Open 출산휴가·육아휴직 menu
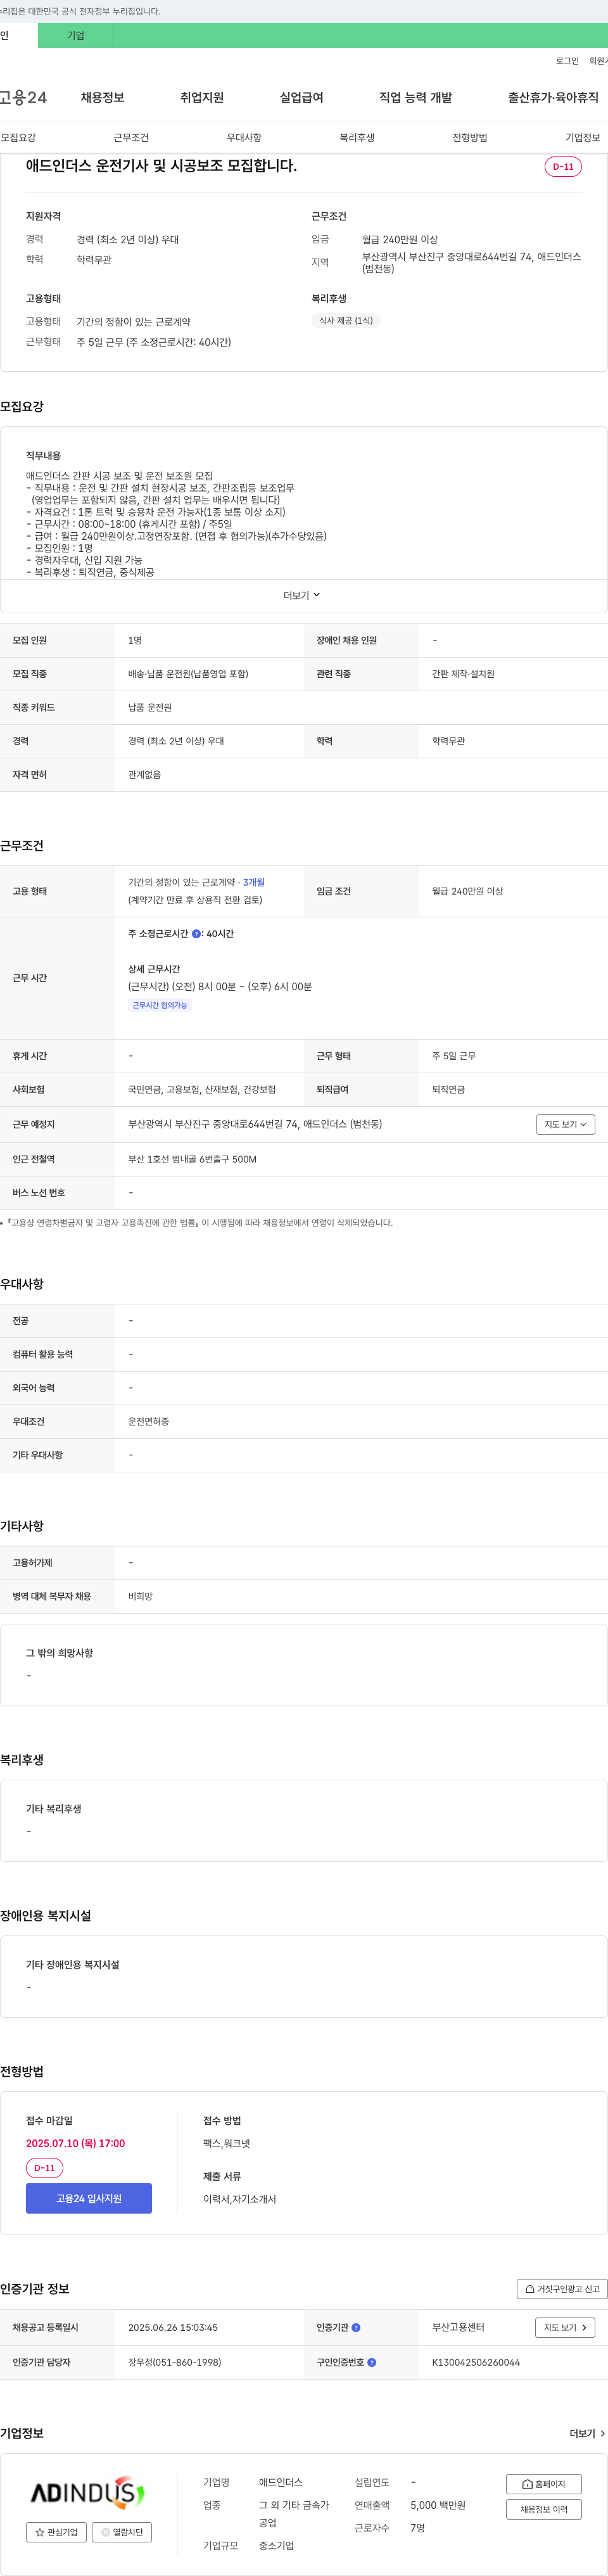 (553, 97)
